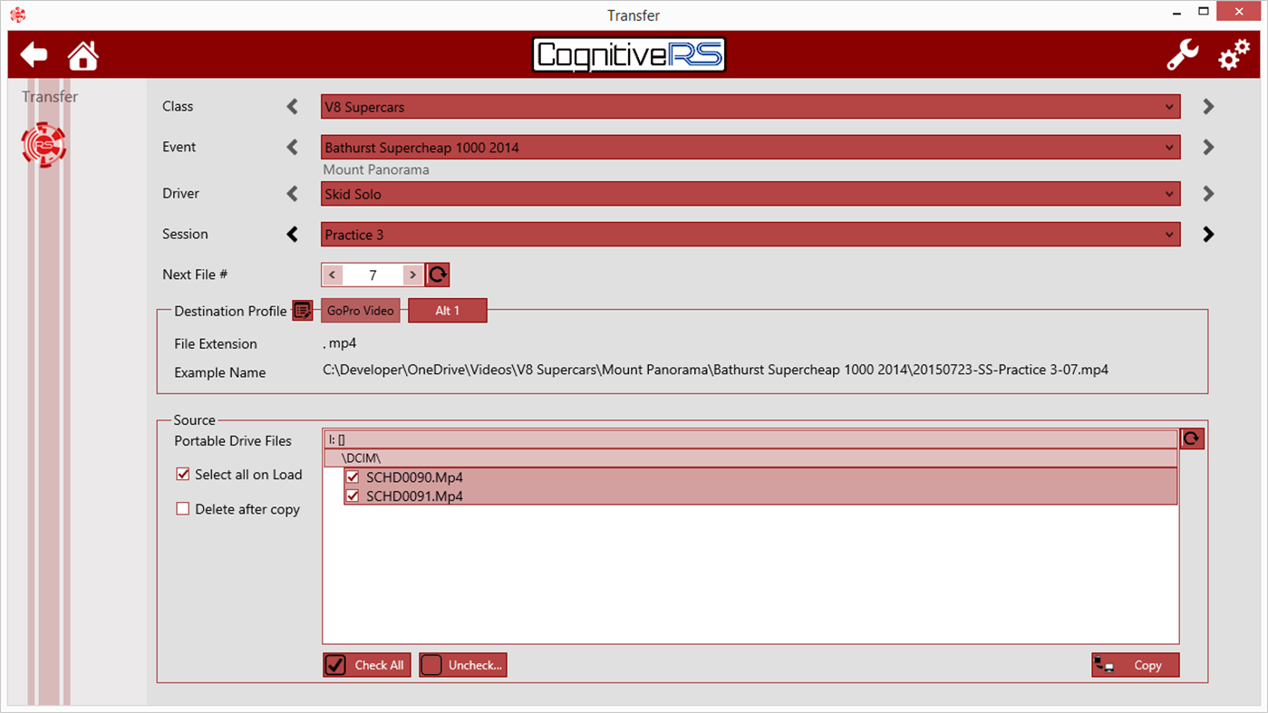Refresh the portable drive file list
Image resolution: width=1268 pixels, height=713 pixels.
(x=1191, y=438)
